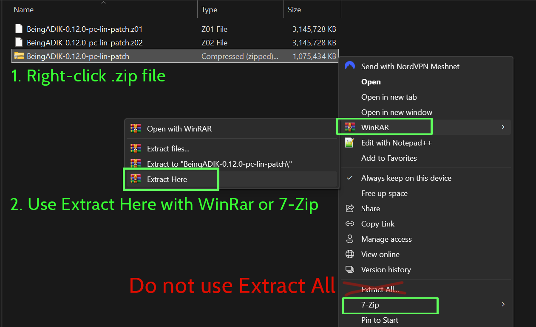Click the Copy Link chain icon
The width and height of the screenshot is (536, 327).
350,224
